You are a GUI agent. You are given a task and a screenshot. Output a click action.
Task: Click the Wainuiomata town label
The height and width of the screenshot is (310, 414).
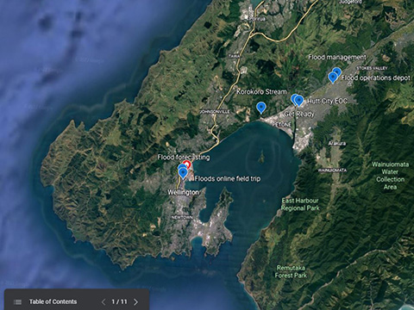332,170
